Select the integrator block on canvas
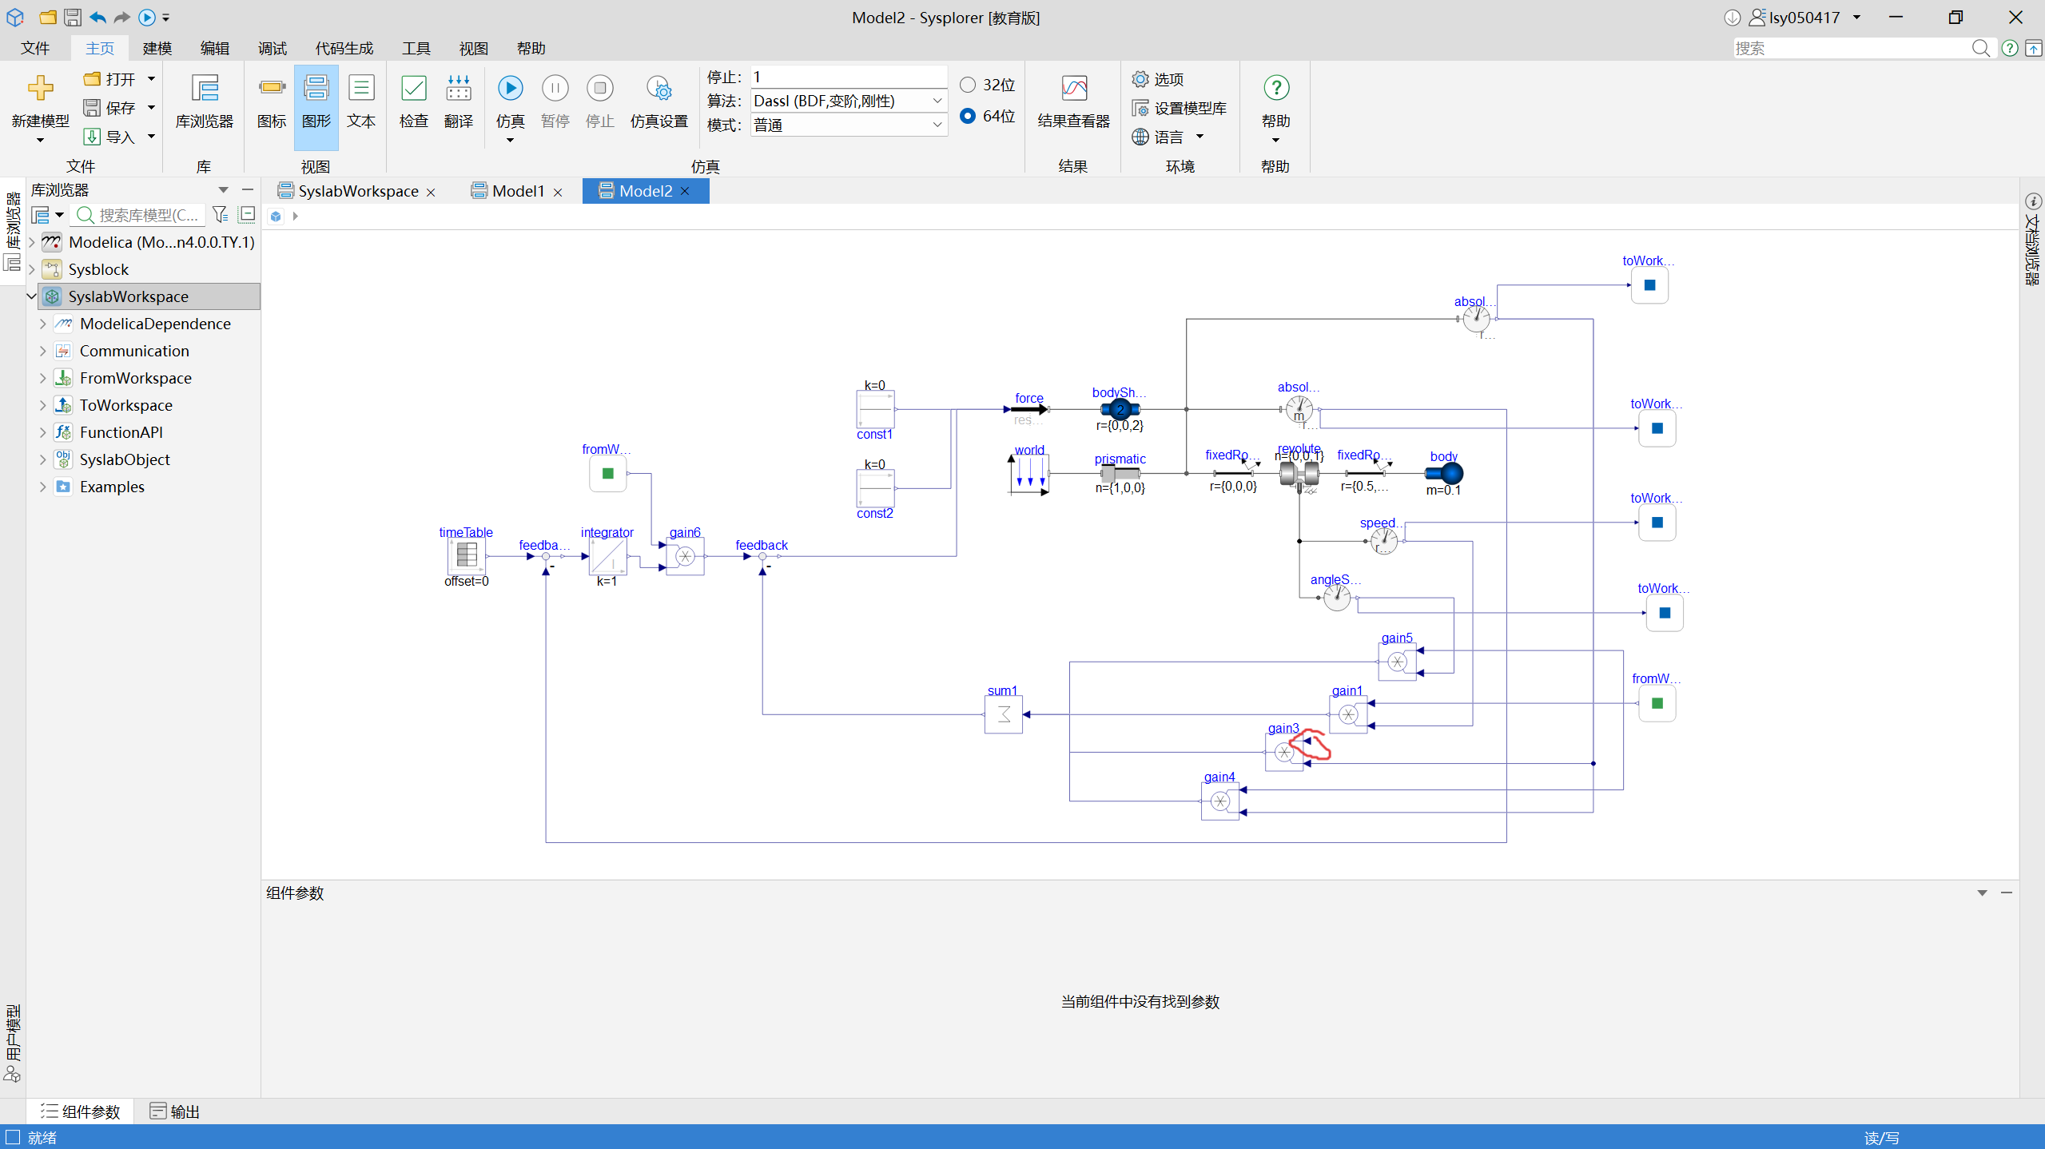Viewport: 2045px width, 1149px height. (x=608, y=556)
